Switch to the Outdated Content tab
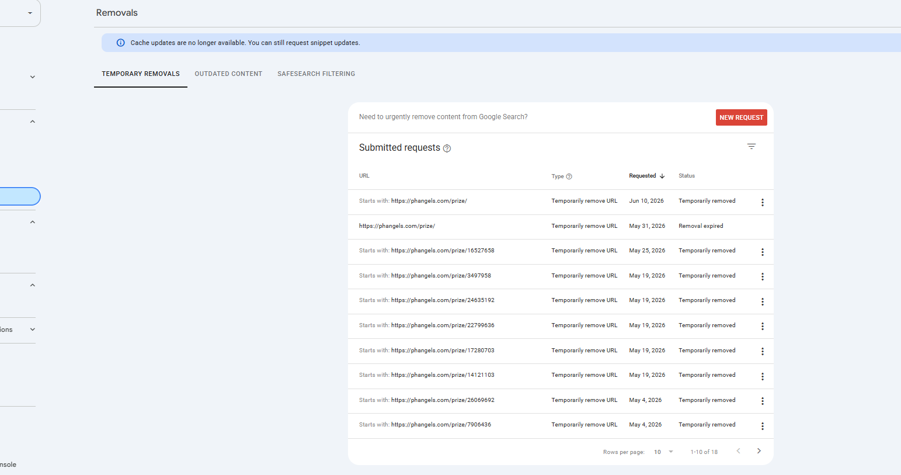 [228, 74]
